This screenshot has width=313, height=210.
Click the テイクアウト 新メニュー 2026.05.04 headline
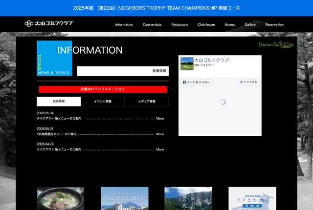click(x=59, y=119)
